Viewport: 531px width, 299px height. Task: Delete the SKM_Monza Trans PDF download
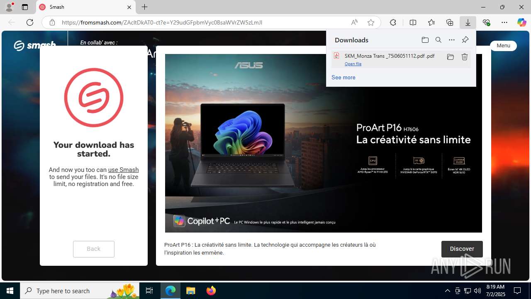(465, 57)
